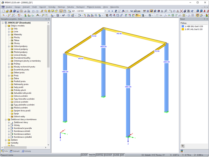Viewport: 209px width, 157px height.
Task: Toggle RASTR grid in status bar
Action: point(92,155)
